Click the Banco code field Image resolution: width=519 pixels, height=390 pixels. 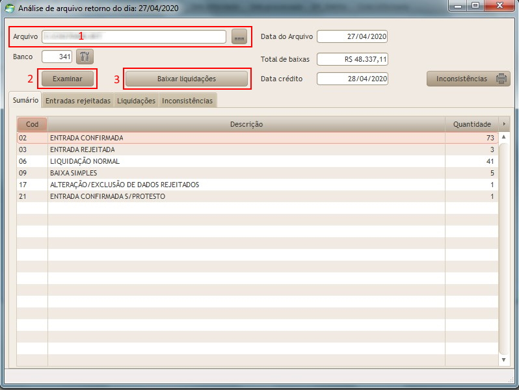pyautogui.click(x=57, y=57)
